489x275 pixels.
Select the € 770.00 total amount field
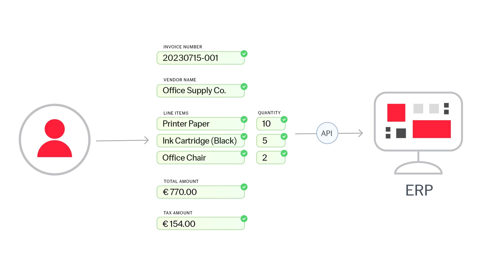point(201,192)
